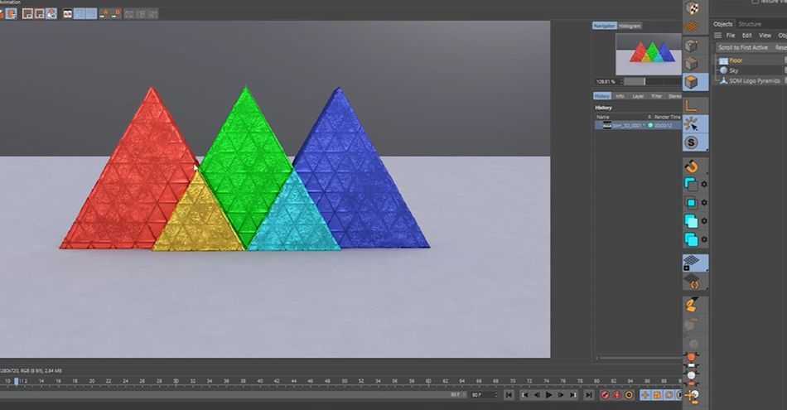787x410 pixels.
Task: Open the Info tab
Action: coord(620,96)
